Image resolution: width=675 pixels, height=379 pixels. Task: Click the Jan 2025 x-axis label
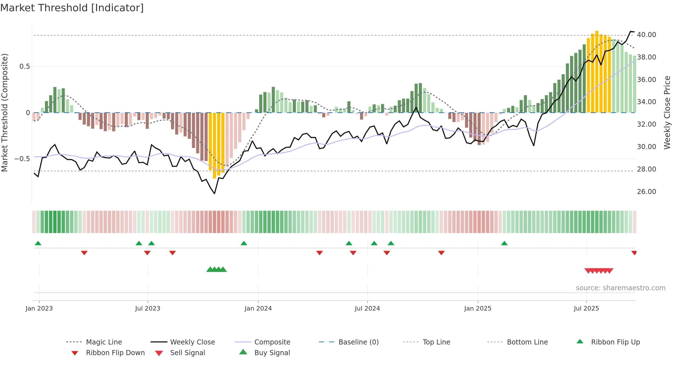[478, 308]
